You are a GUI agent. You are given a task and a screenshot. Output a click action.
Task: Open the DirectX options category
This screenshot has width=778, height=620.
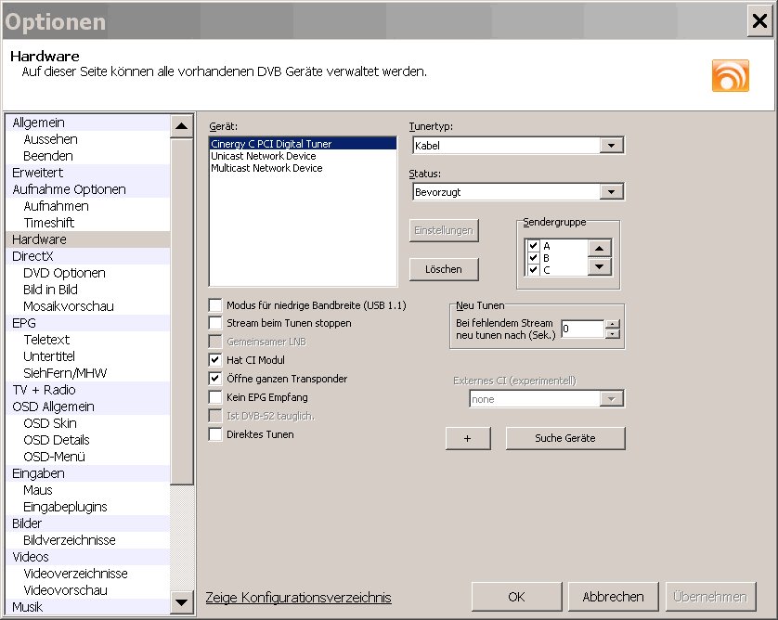33,256
